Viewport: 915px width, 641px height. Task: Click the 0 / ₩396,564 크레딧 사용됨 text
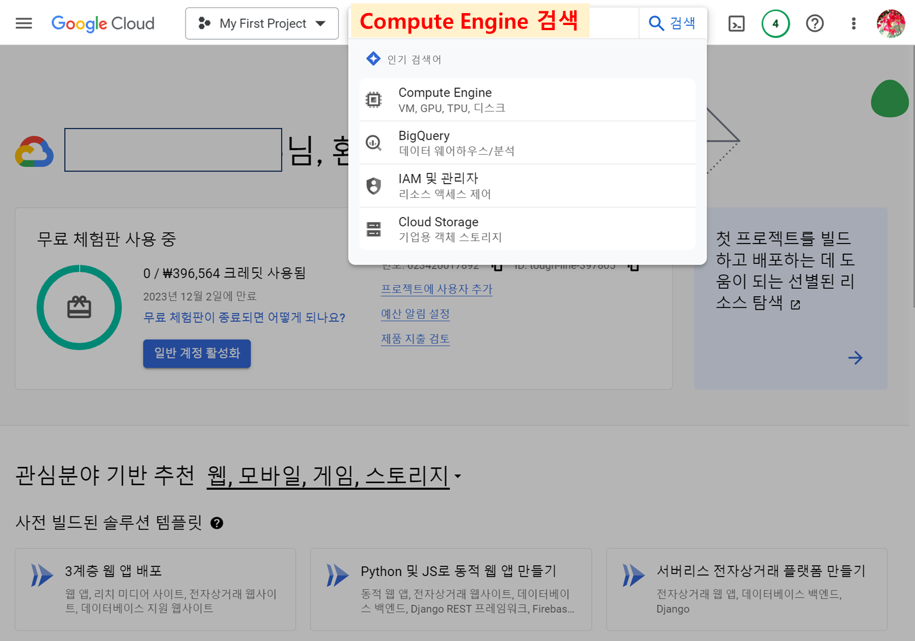point(224,274)
